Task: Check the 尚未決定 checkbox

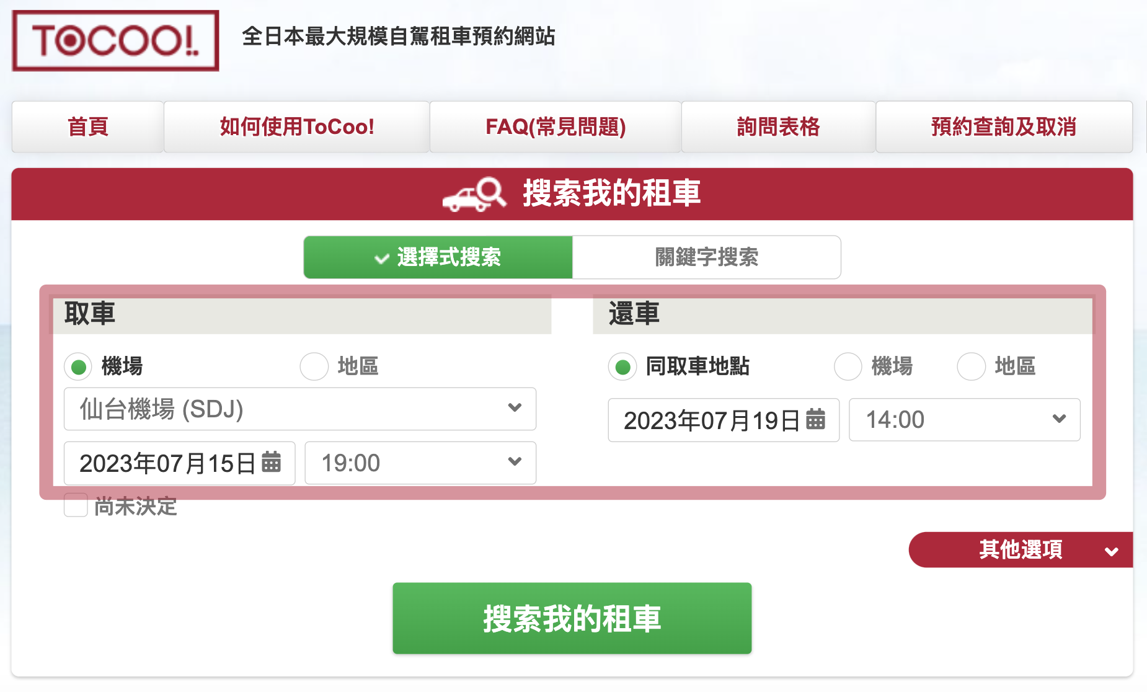Action: 76,505
